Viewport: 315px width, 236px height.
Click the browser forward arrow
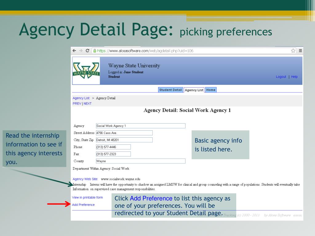[x=81, y=51]
